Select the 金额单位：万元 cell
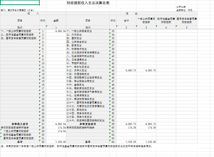This screenshot has height=157, width=214. click(x=184, y=10)
